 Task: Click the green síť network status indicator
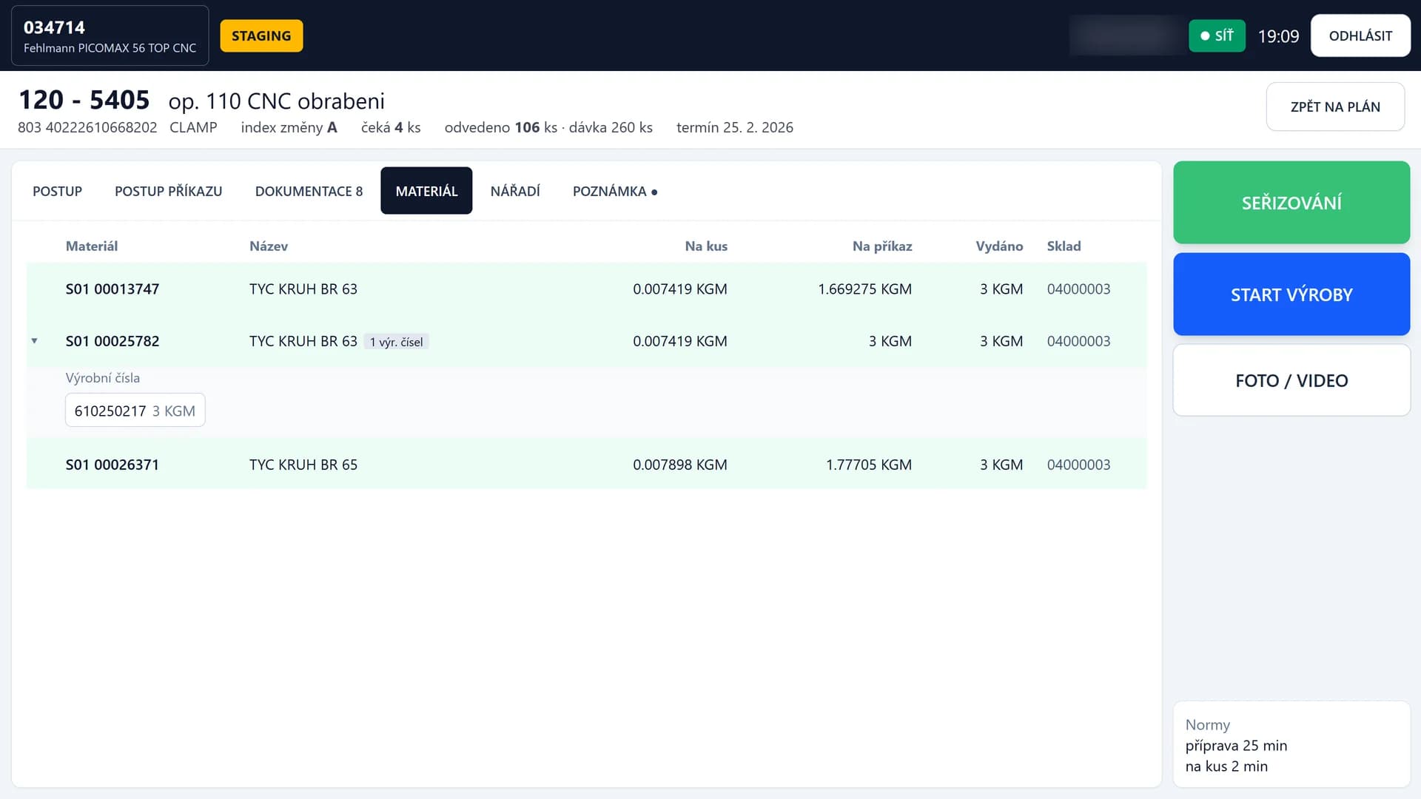[x=1217, y=36]
